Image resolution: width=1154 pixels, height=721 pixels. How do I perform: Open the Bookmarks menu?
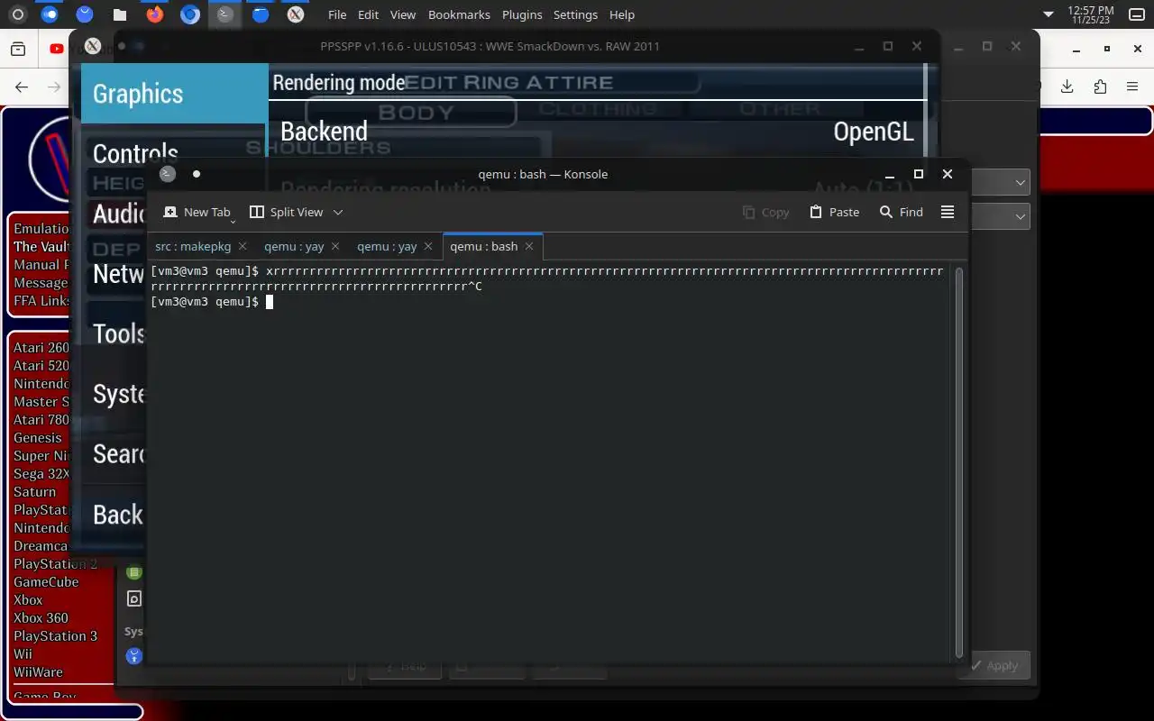point(459,14)
